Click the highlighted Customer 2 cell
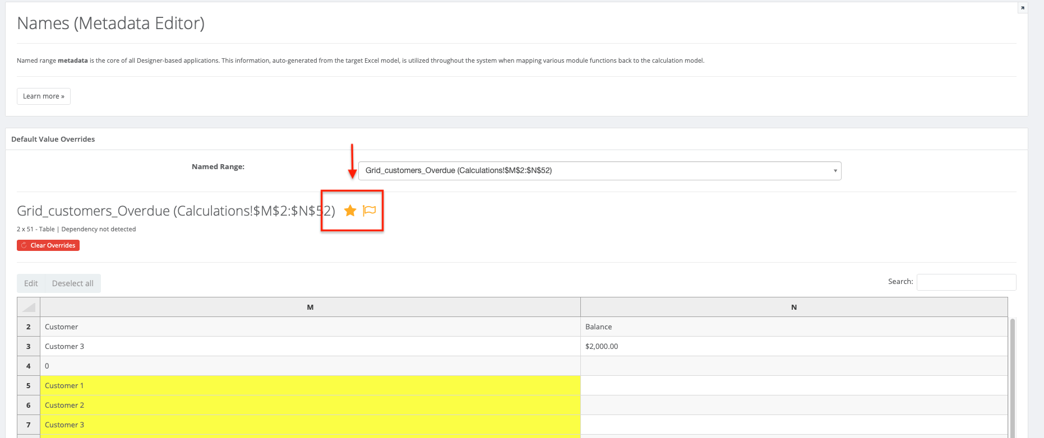The image size is (1044, 438). [x=310, y=405]
